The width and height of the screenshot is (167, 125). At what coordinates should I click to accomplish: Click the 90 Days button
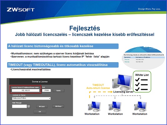pos(42,107)
